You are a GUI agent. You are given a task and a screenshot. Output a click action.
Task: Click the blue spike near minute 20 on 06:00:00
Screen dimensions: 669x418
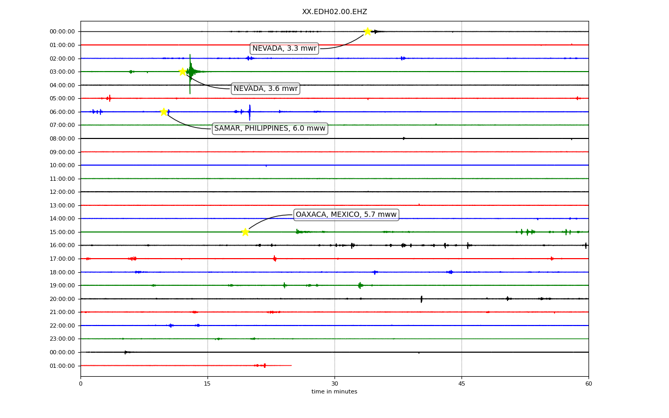249,112
